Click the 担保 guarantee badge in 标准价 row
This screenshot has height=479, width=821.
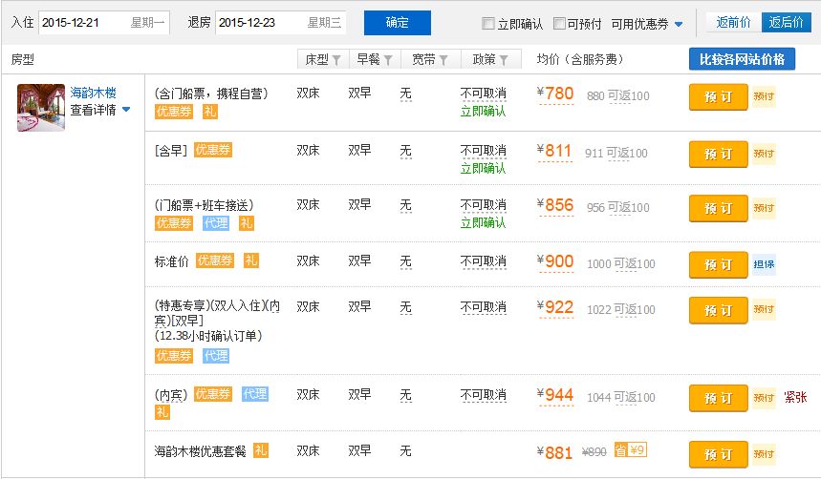tap(764, 264)
